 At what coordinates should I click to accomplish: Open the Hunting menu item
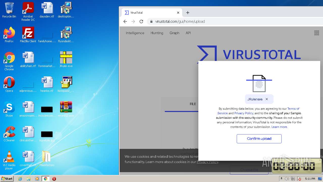[x=157, y=33]
